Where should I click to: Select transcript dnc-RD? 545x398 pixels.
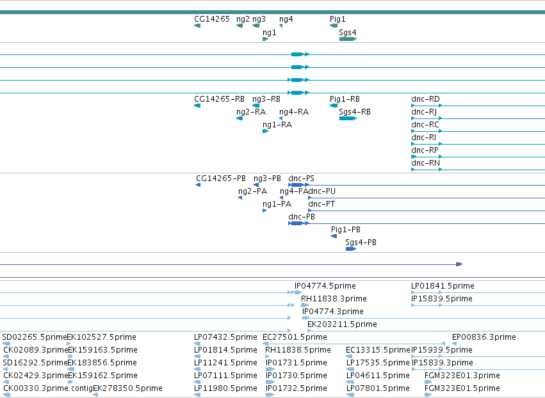[425, 99]
